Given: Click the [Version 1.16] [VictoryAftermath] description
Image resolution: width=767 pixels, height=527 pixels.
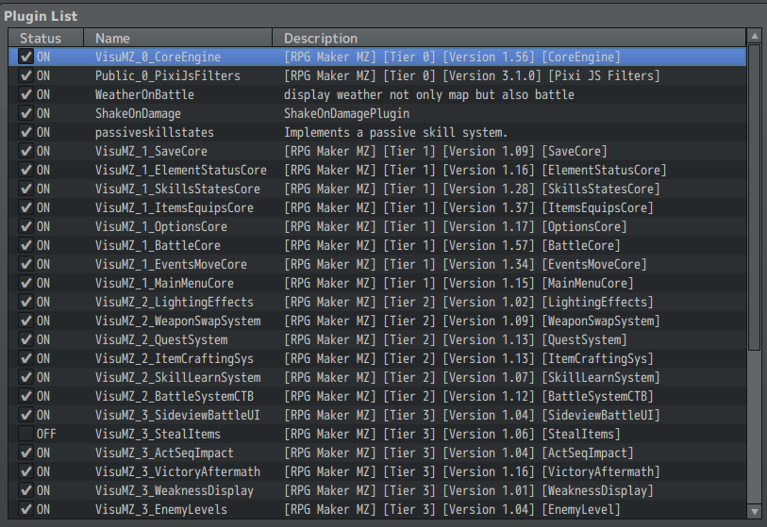Looking at the screenshot, I should click(x=472, y=471).
